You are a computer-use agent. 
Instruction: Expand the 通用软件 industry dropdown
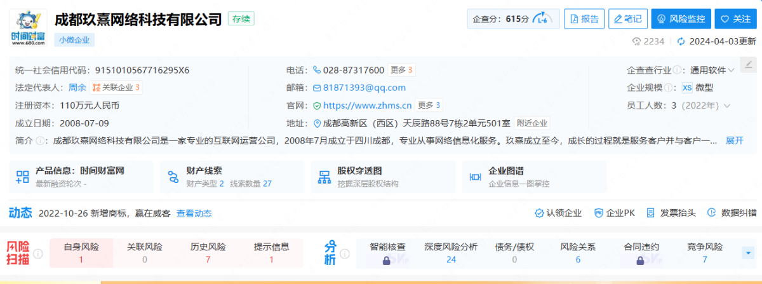click(x=712, y=70)
